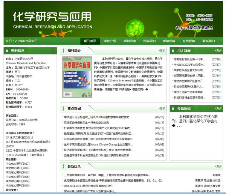
Task: Click +更多 in the 川大新闻 panel
Action: [218, 51]
